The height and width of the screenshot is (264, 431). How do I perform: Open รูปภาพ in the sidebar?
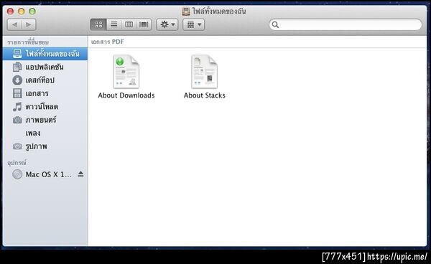click(x=45, y=146)
